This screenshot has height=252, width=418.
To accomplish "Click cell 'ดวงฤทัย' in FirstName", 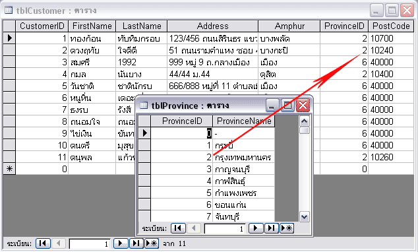I will pyautogui.click(x=92, y=50).
